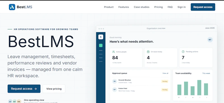This screenshot has width=224, height=103.
Task: Open the Product menu item
Action: (x=109, y=7)
